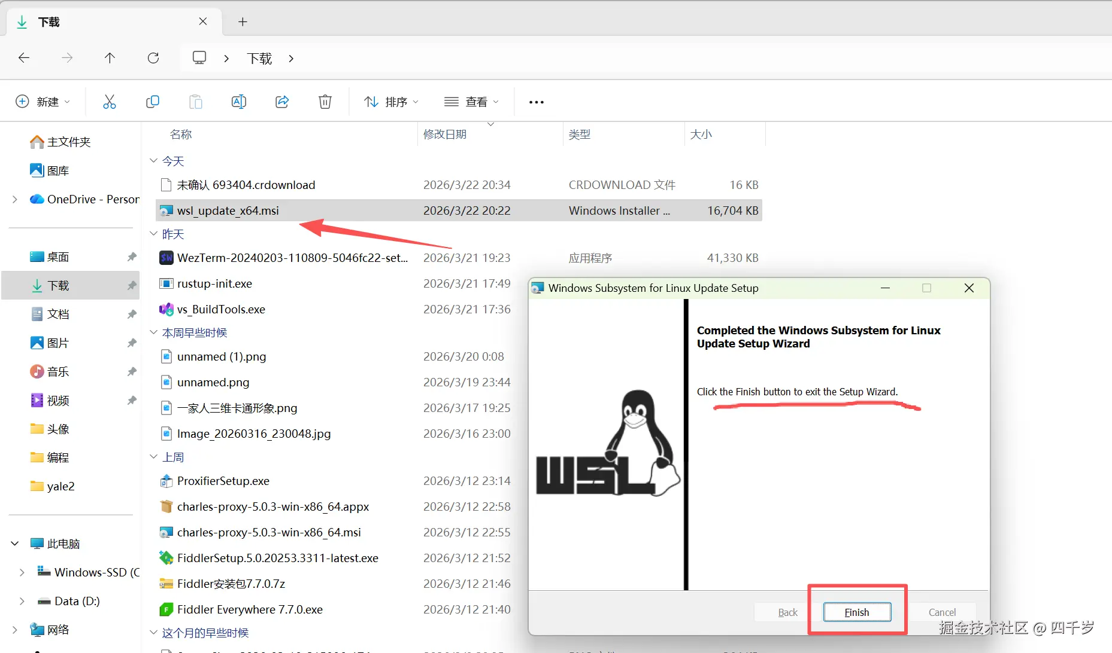Screen dimensions: 1112x653
Task: Expand the 网络 tree node
Action: pyautogui.click(x=15, y=630)
